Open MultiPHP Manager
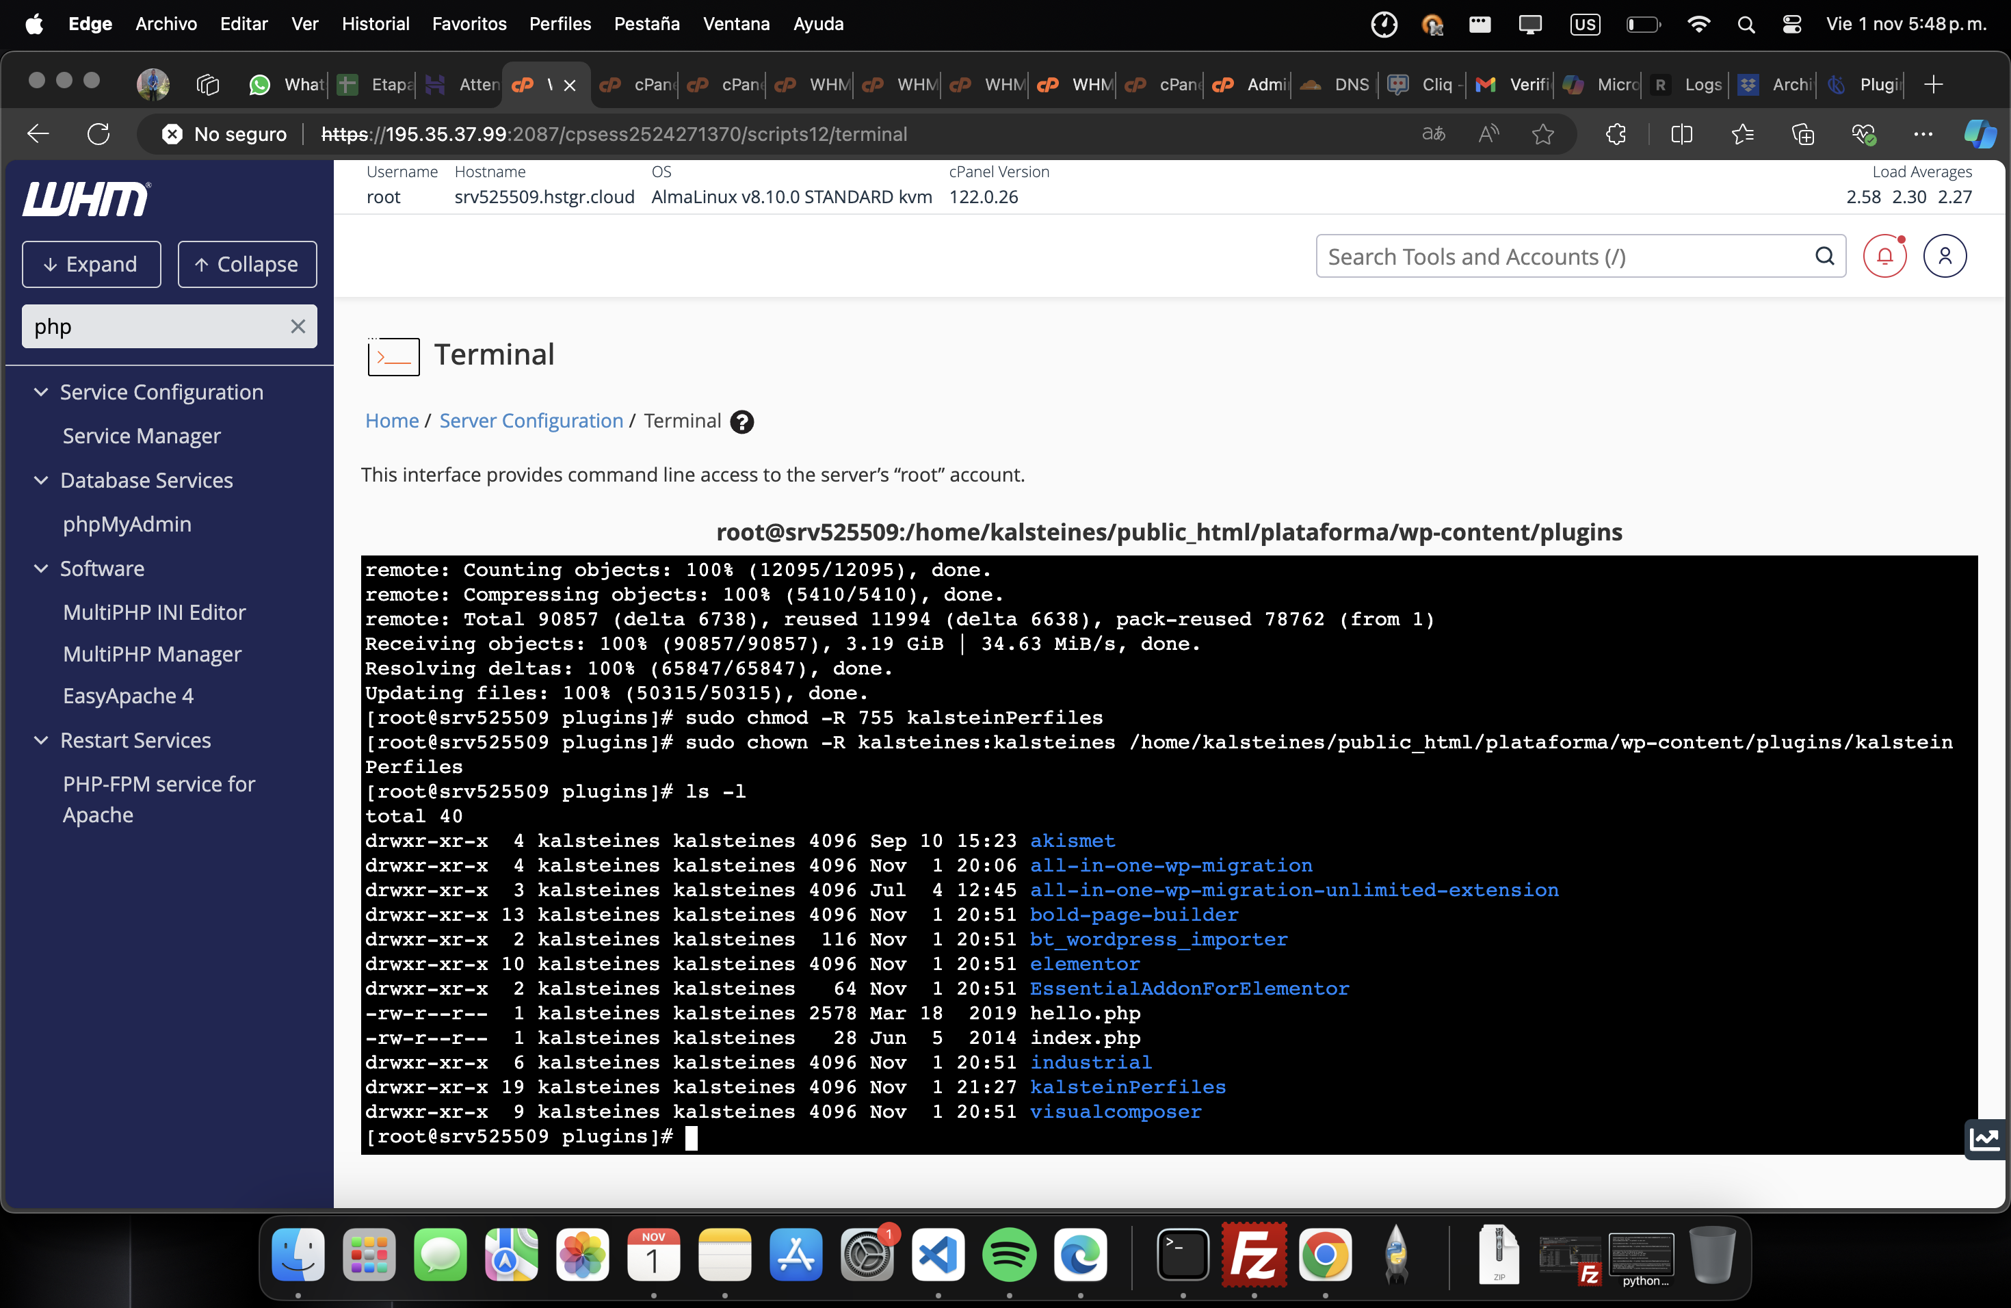Screen dimensions: 2011x1308 pos(152,654)
